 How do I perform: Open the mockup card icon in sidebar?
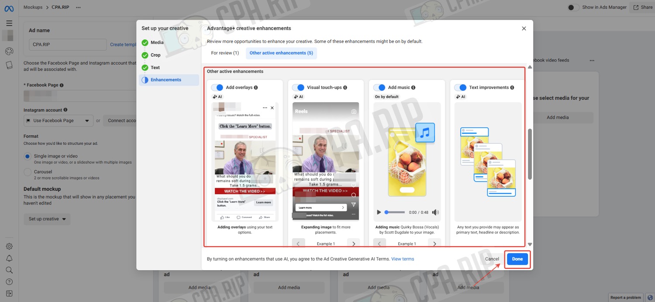[x=9, y=65]
